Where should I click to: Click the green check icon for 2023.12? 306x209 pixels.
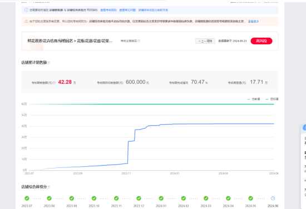click(139, 198)
